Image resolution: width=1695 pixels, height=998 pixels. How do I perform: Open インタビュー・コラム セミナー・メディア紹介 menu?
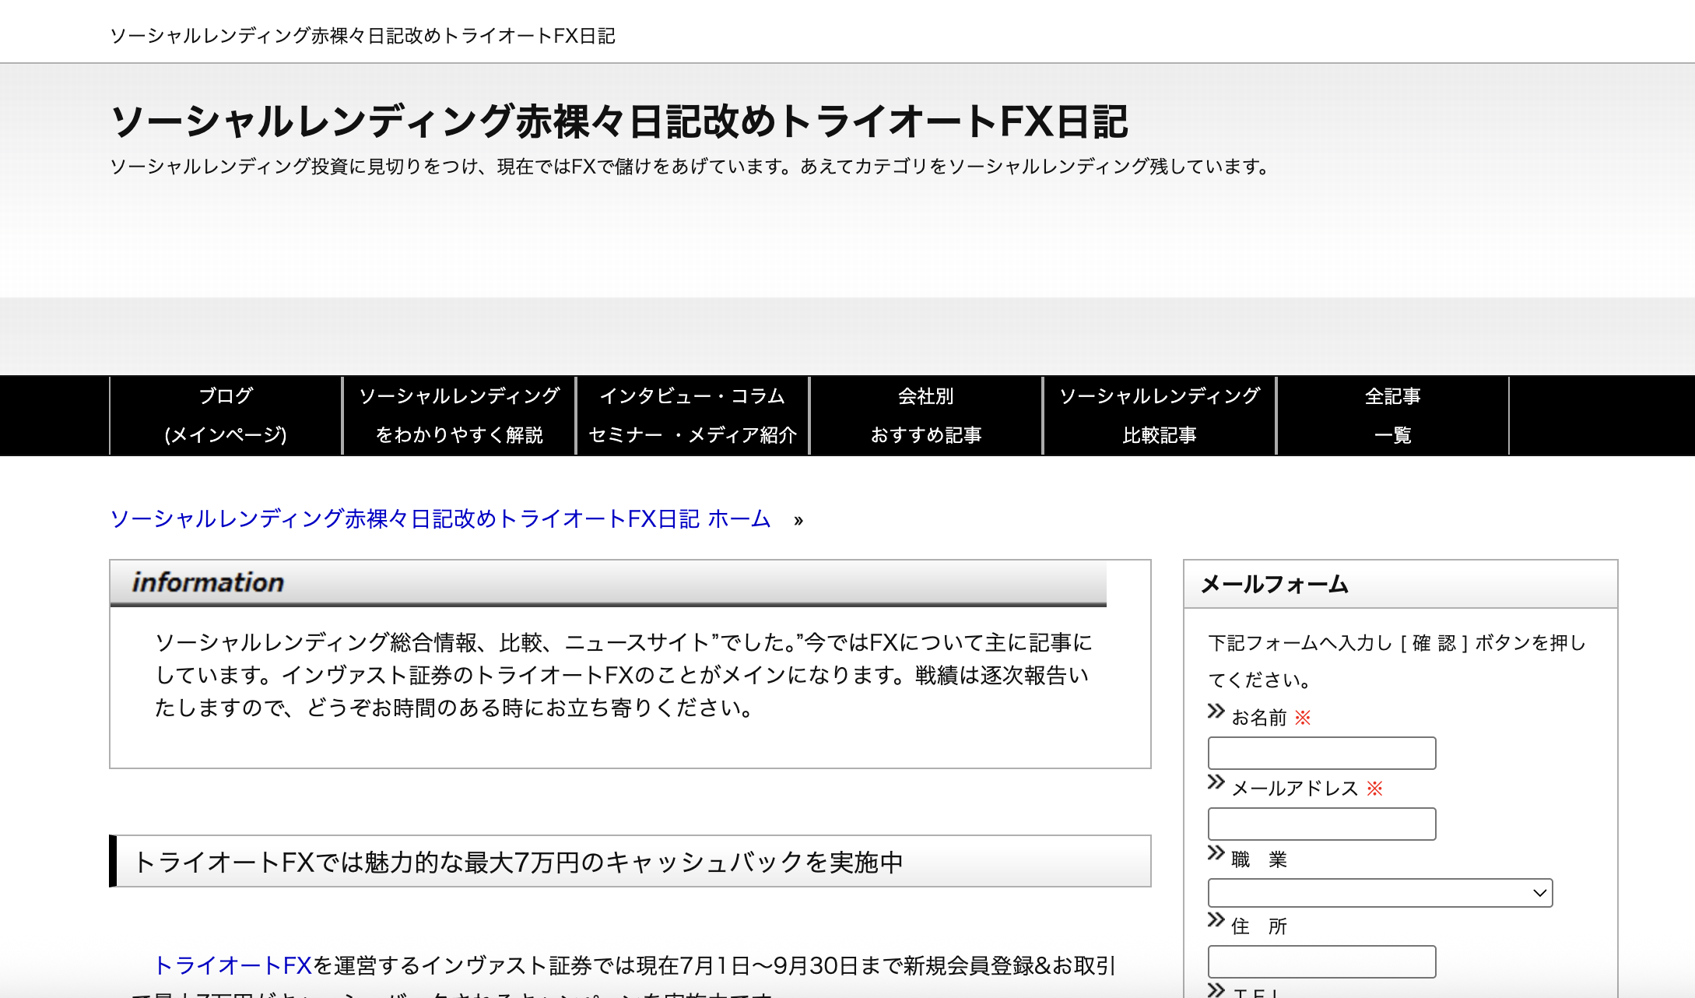click(x=693, y=415)
